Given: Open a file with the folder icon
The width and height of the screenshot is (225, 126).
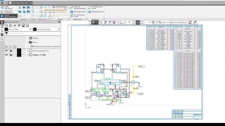Looking at the screenshot, I should coord(24,8).
